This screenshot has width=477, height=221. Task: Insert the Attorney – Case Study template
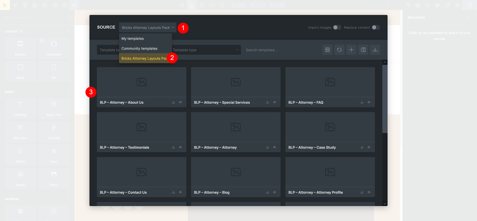pos(362,147)
